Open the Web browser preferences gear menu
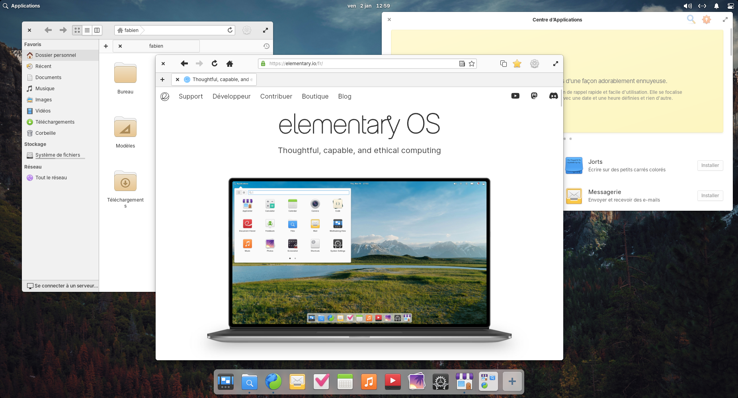738x398 pixels. point(535,64)
